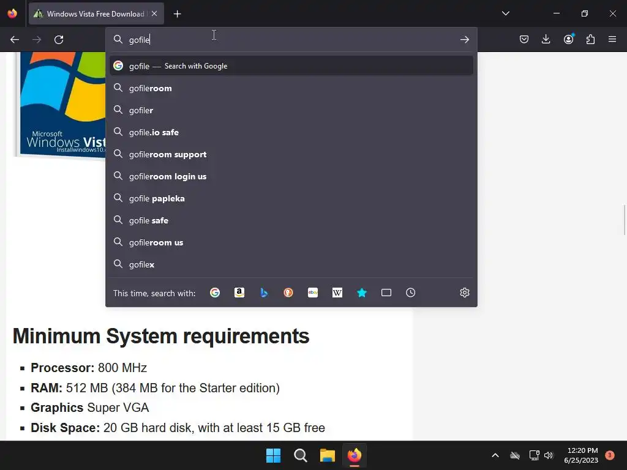Image resolution: width=627 pixels, height=470 pixels.
Task: Search this time with Amazon
Action: 239,293
